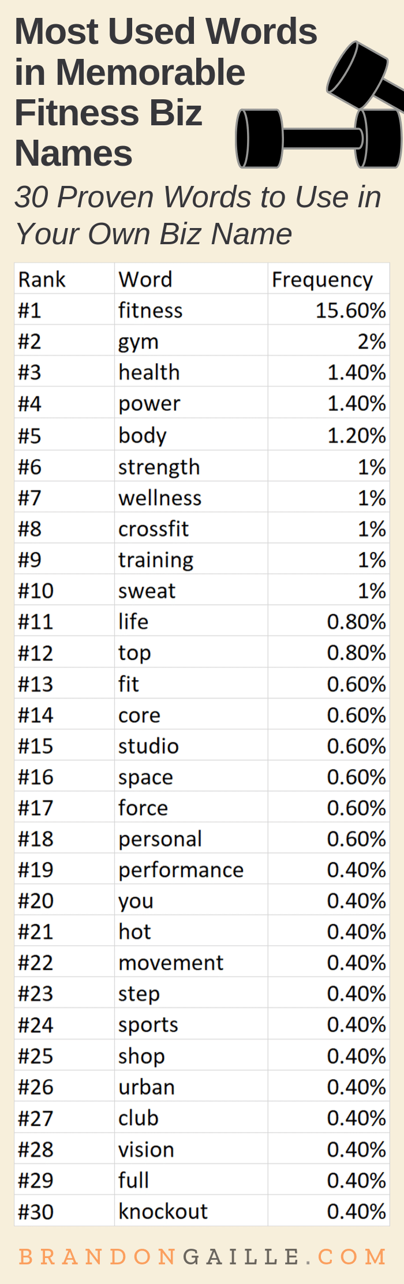Viewport: 404px width, 1284px height.
Task: Select the Frequency column header
Action: (x=322, y=279)
